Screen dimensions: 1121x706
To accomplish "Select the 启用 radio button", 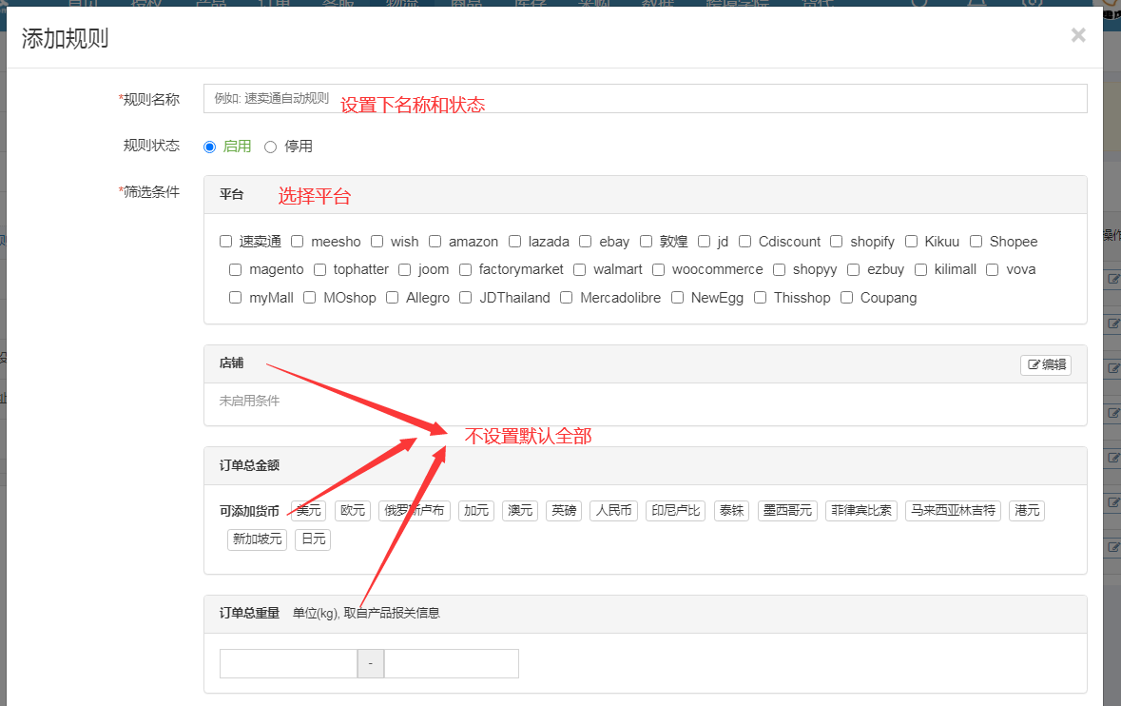I will 210,147.
